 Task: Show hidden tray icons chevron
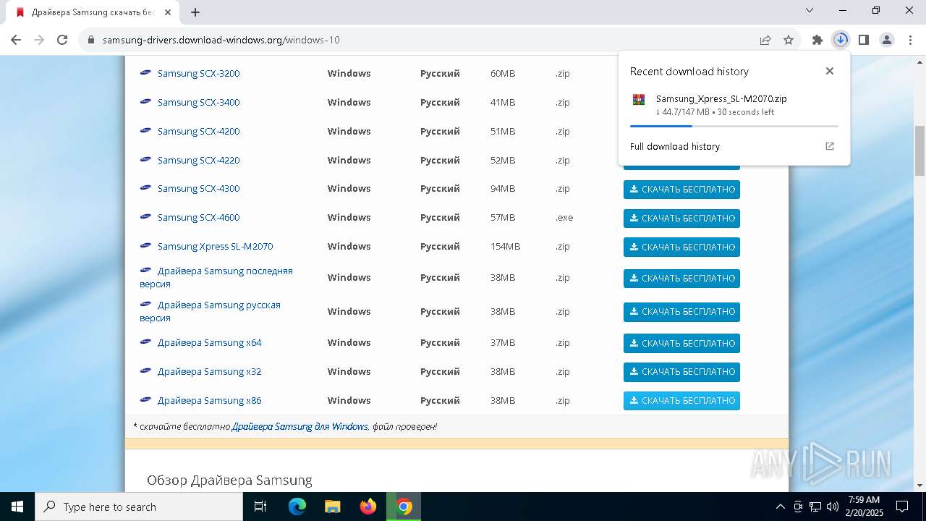point(780,507)
